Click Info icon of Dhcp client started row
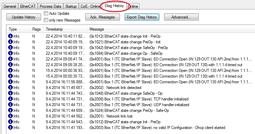This screenshot has width=255, height=134. pos(10,127)
